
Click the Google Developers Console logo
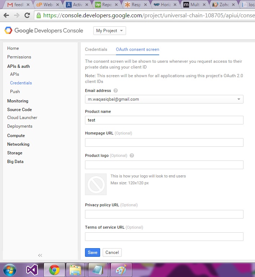click(x=44, y=31)
